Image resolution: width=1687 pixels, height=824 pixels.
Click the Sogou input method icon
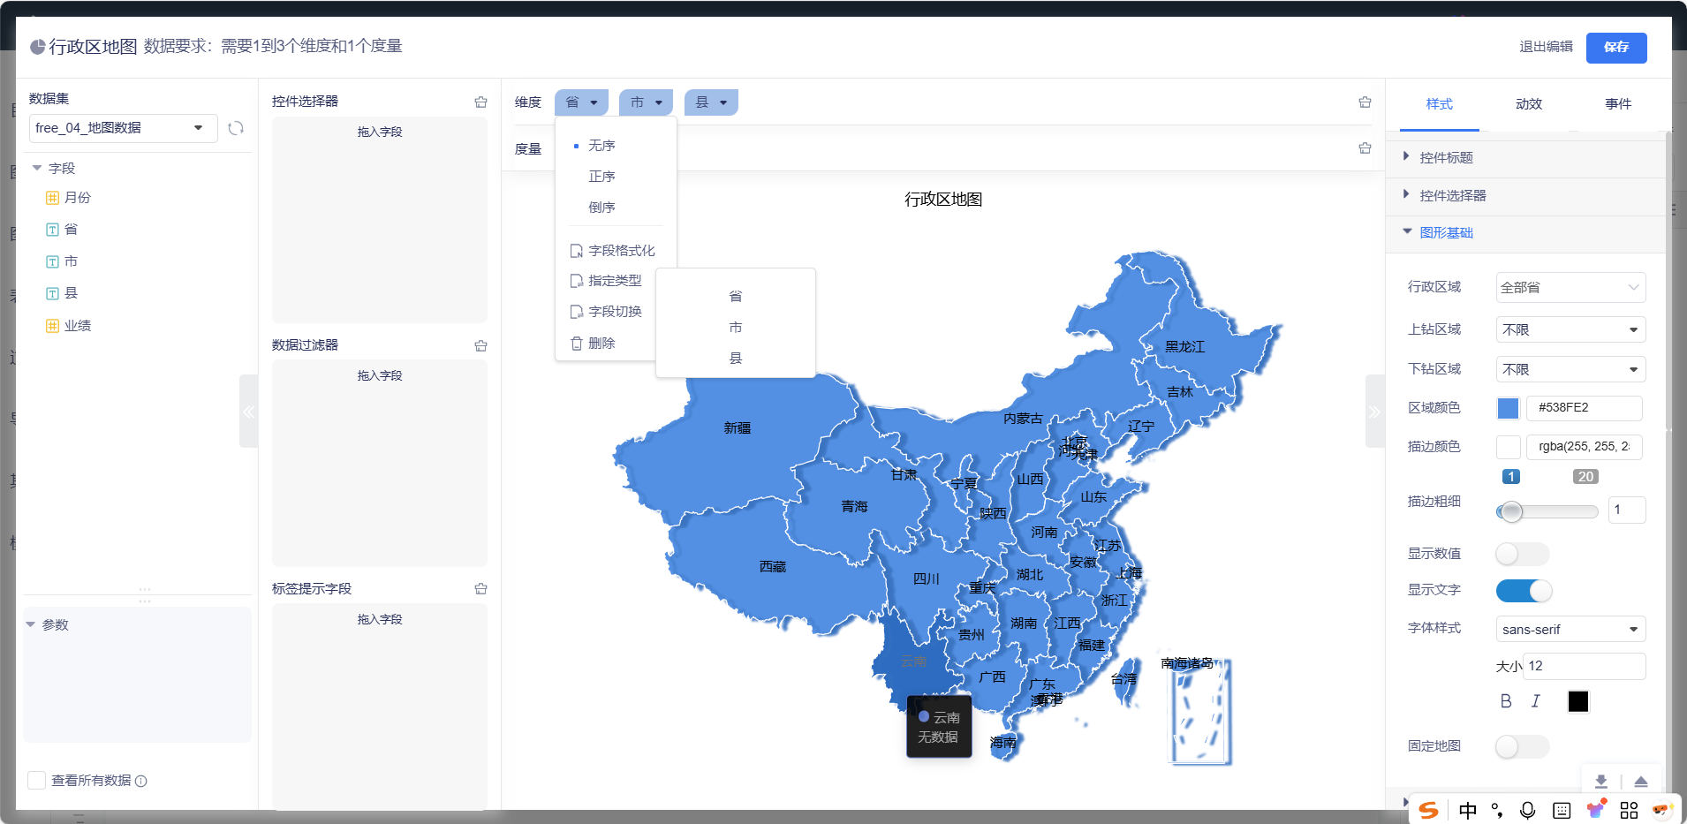pos(1428,810)
